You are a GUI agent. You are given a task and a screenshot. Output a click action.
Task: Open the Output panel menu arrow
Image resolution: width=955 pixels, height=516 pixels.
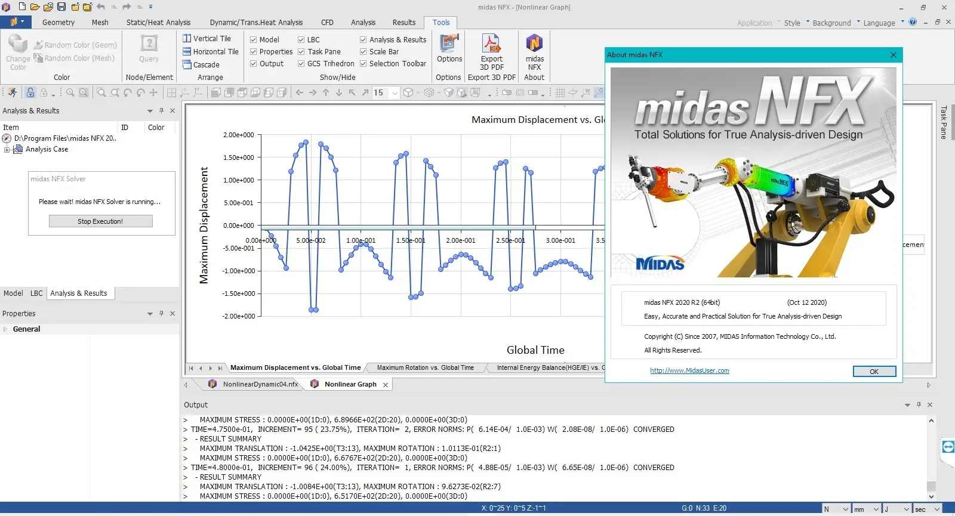907,405
